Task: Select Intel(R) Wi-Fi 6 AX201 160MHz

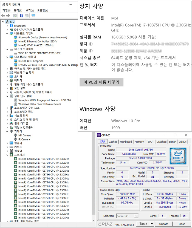Action: pyautogui.click(x=36, y=45)
